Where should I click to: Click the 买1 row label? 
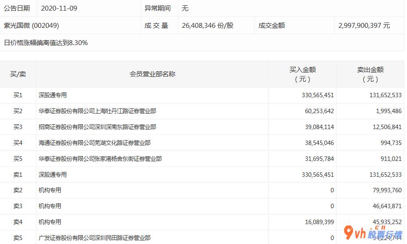[x=18, y=95]
